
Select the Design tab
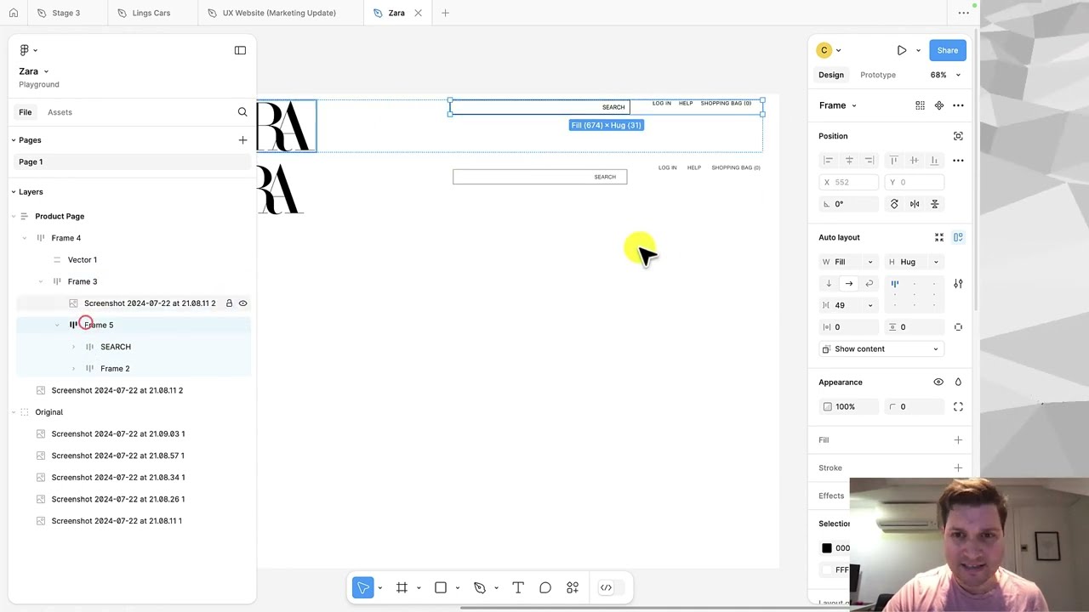pos(831,75)
